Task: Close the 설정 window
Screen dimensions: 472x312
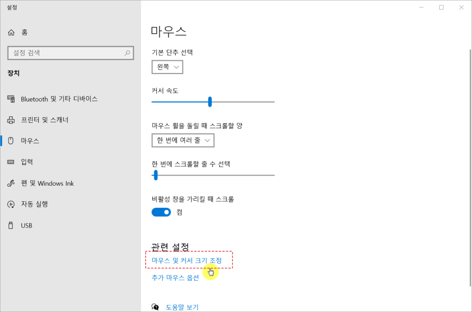Action: tap(461, 7)
